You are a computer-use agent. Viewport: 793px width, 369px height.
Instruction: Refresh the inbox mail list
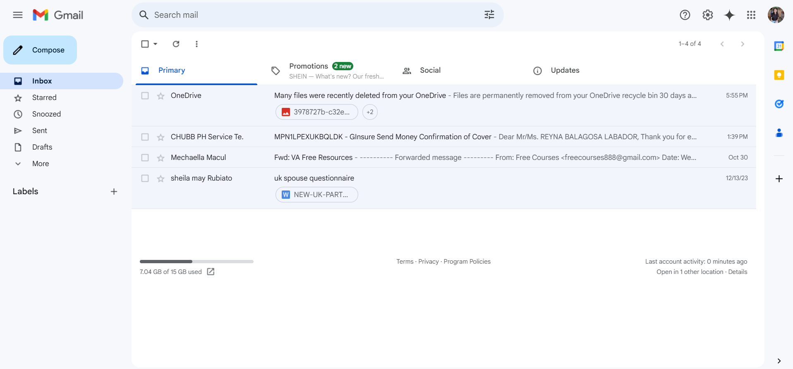176,44
